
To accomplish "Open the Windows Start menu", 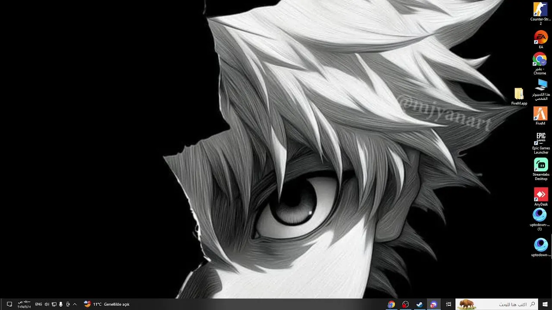I will [545, 304].
